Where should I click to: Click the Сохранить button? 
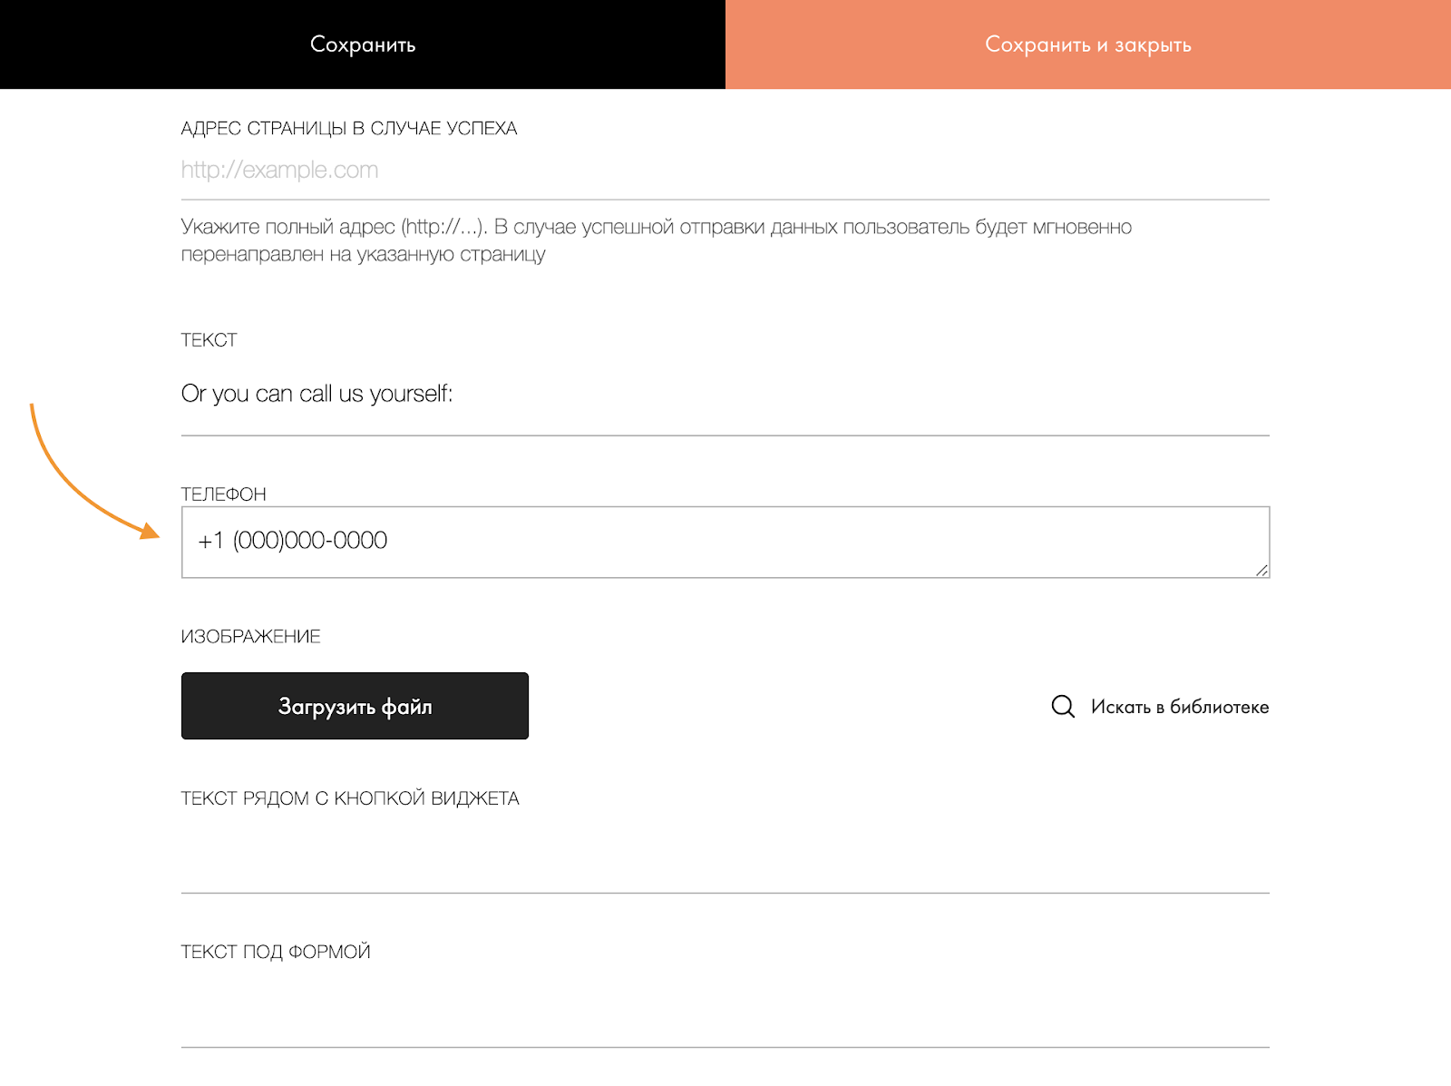363,44
